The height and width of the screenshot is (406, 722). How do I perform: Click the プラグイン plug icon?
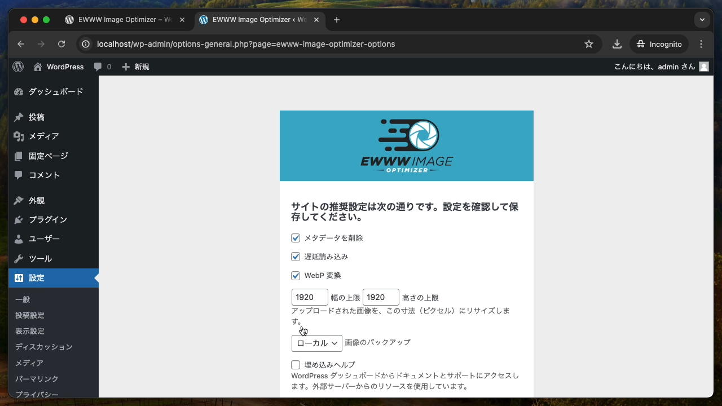point(19,219)
